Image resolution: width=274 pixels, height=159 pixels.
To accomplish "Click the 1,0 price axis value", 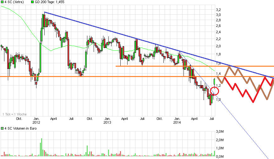I will point(218,100).
